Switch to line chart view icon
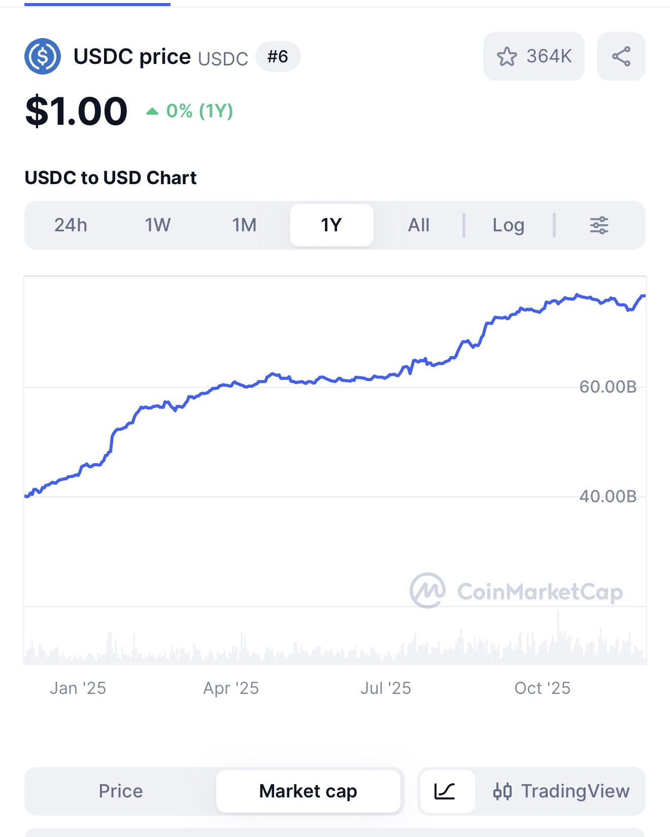 pyautogui.click(x=445, y=791)
